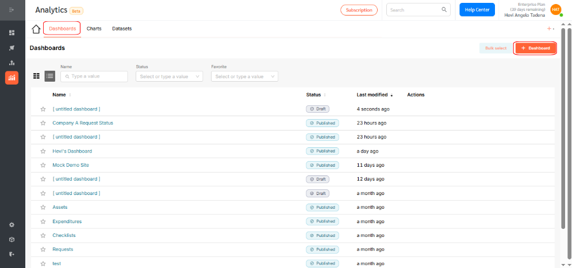Open the Mock Demo Site dashboard link
Viewport: 572px width, 268px height.
pyautogui.click(x=71, y=165)
